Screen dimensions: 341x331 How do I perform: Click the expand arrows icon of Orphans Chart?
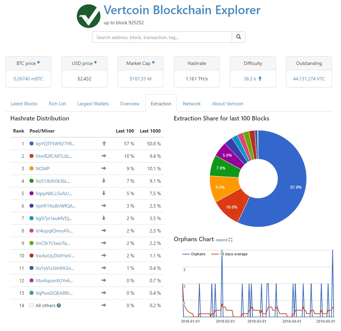[x=230, y=240]
